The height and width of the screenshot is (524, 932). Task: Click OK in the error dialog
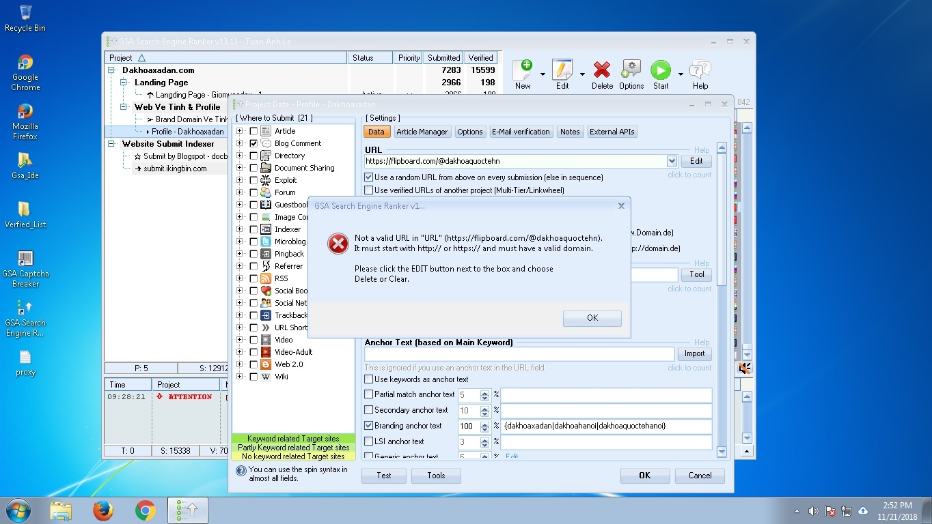(x=592, y=318)
